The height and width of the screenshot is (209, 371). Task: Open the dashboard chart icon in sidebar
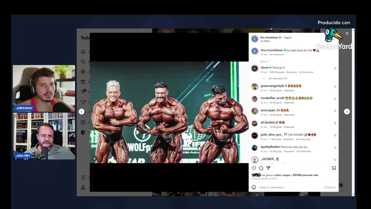pyautogui.click(x=83, y=122)
